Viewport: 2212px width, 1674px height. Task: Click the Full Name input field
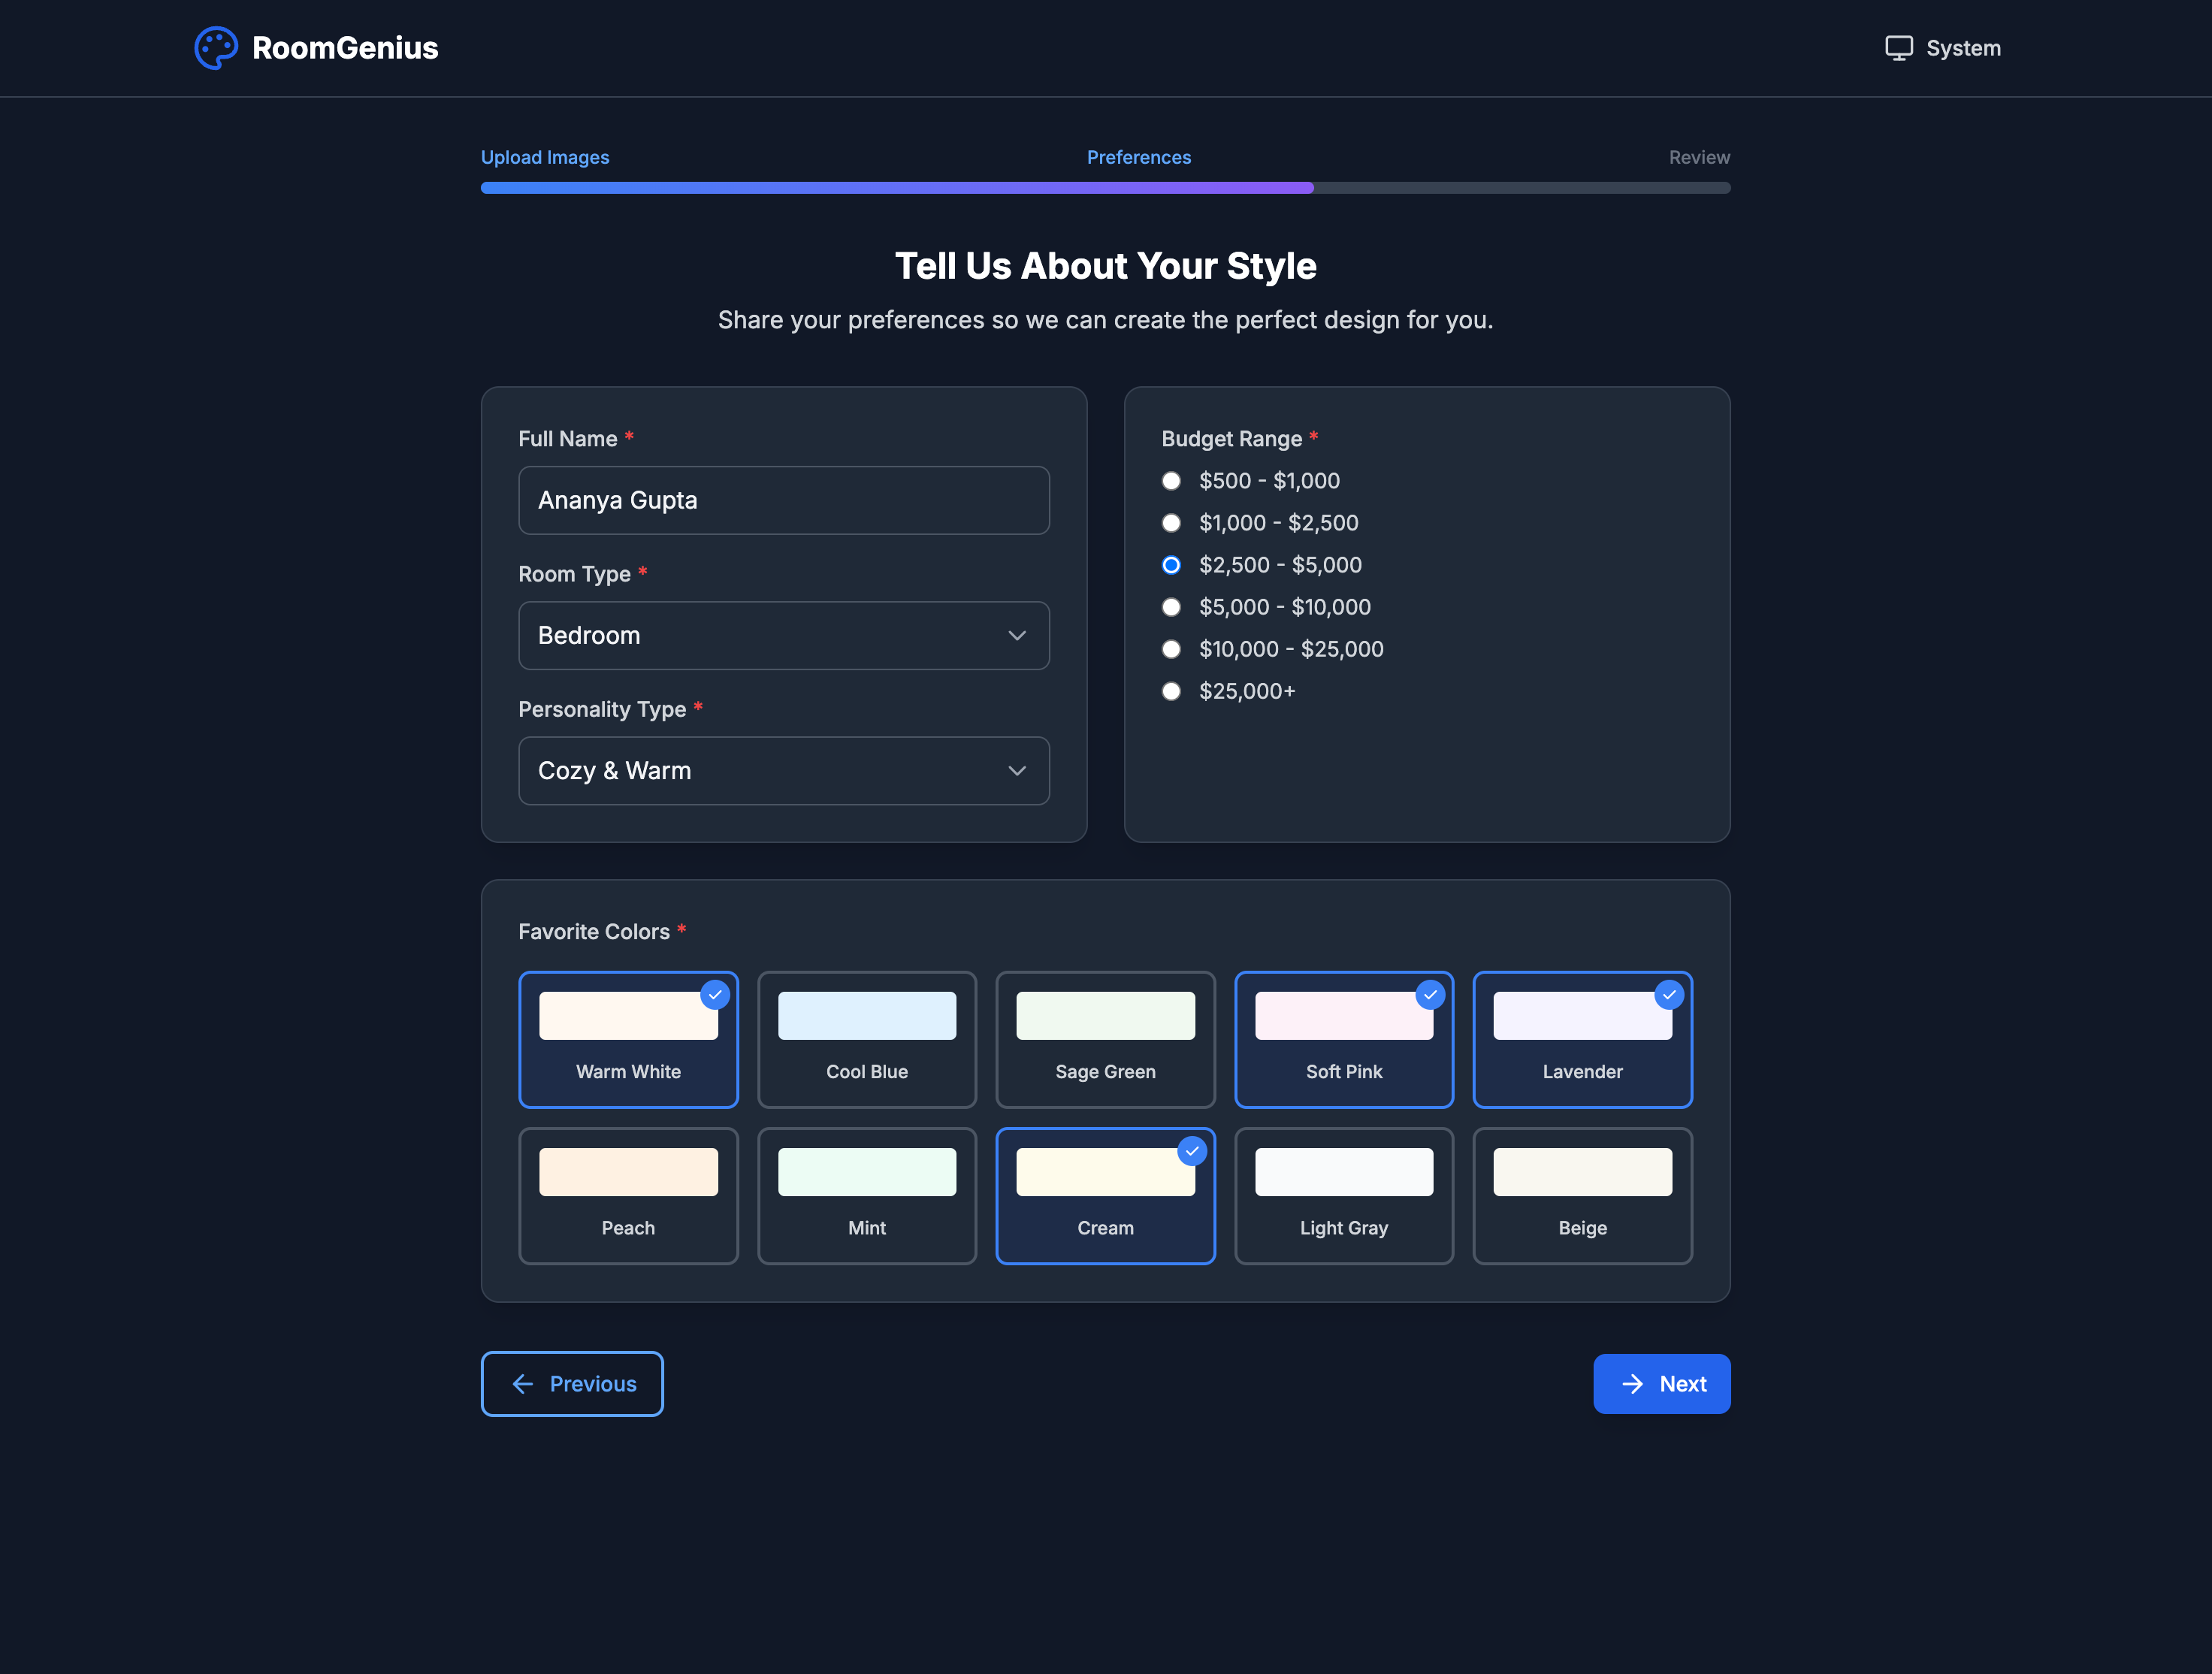pyautogui.click(x=783, y=500)
